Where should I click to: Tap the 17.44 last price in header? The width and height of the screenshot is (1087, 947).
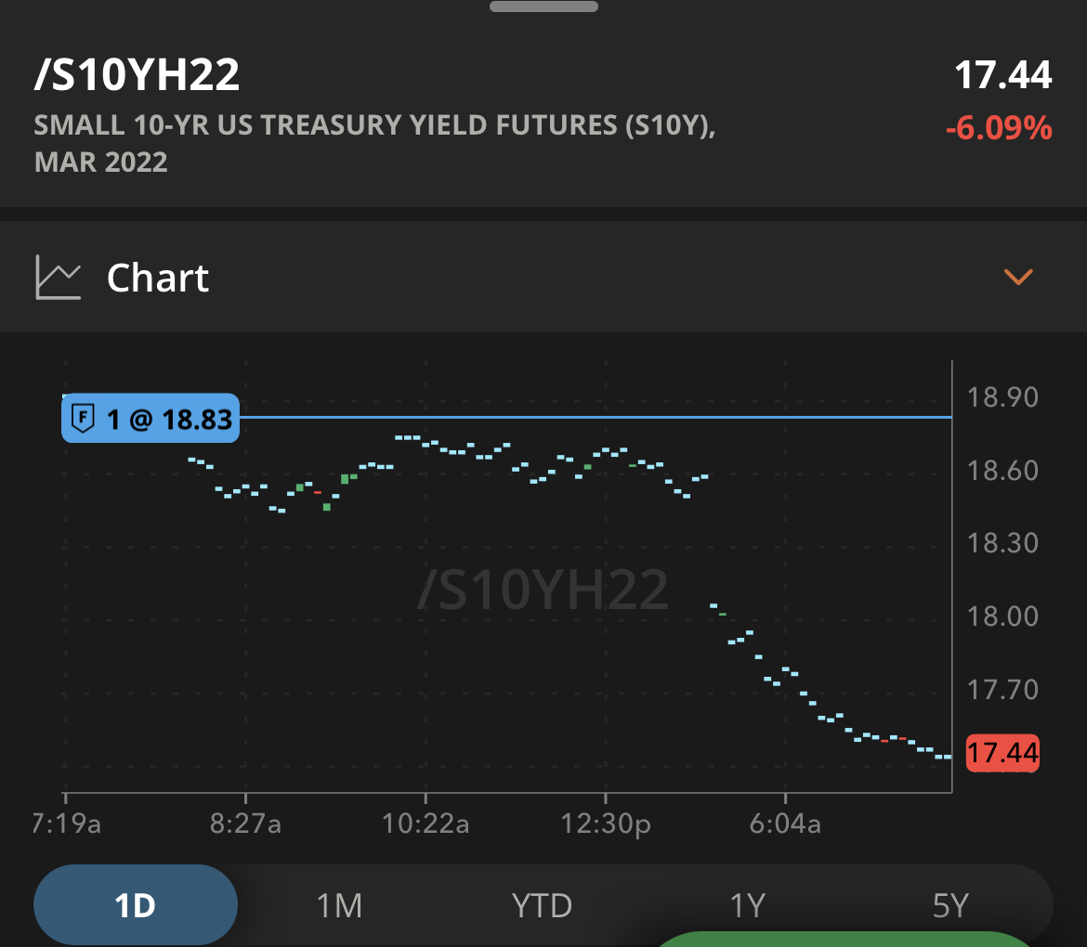[1003, 75]
